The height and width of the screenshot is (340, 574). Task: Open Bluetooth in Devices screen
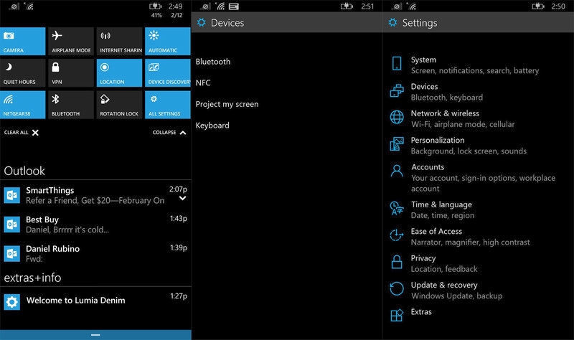tap(213, 62)
